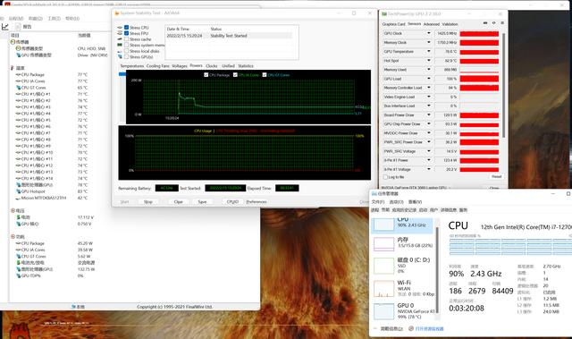Click the GPU-Z refresh icon
The width and height of the screenshot is (572, 339).
494,23
